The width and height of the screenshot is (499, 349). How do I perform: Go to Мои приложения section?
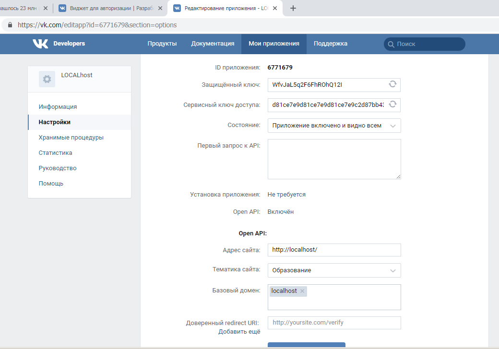[x=273, y=44]
